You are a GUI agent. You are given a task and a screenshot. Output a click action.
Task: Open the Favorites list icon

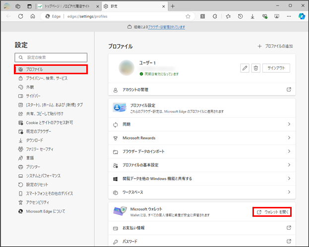228,16
